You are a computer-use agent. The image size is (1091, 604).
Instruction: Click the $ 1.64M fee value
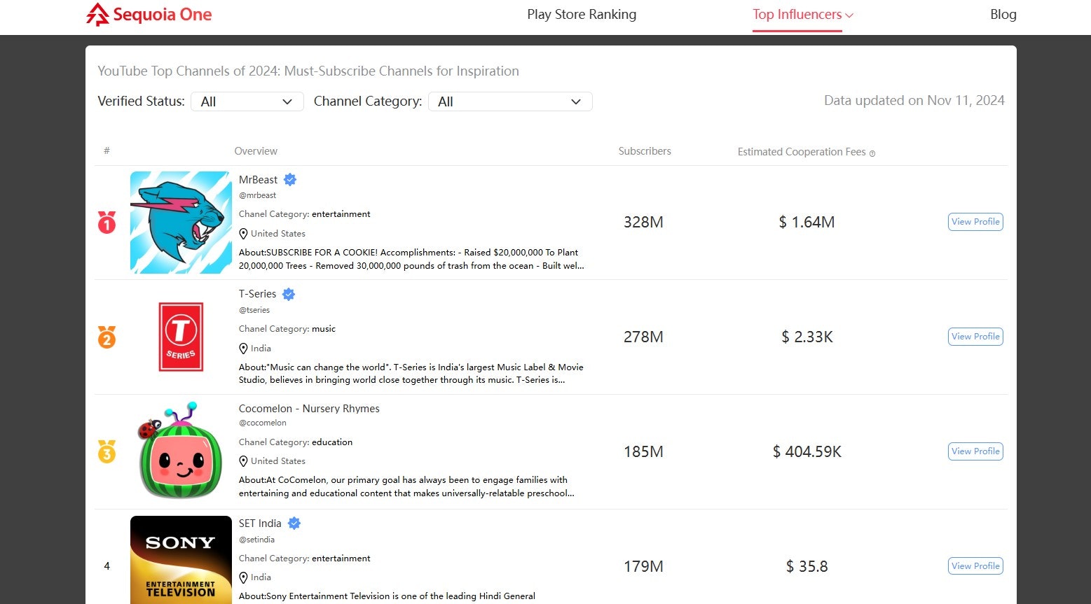coord(807,223)
